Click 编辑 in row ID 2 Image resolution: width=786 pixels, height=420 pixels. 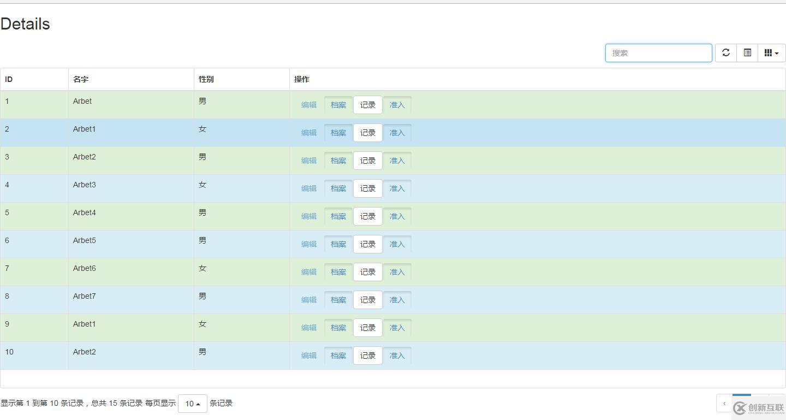click(309, 133)
